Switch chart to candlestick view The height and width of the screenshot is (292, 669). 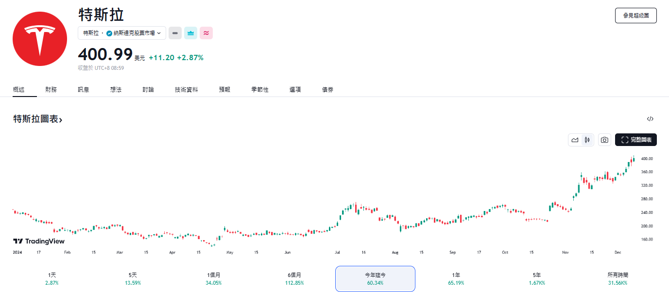click(587, 140)
